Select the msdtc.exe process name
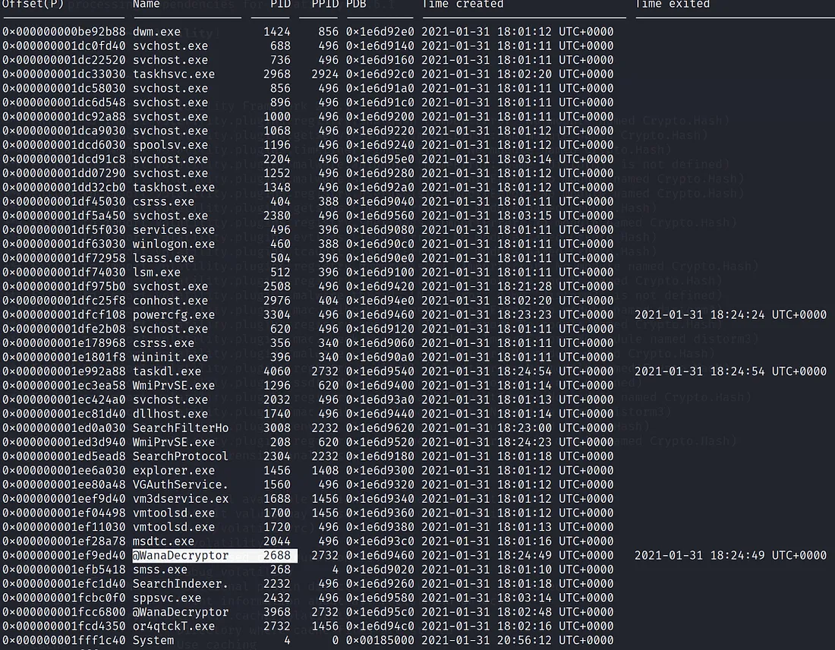This screenshot has width=835, height=650. point(163,541)
